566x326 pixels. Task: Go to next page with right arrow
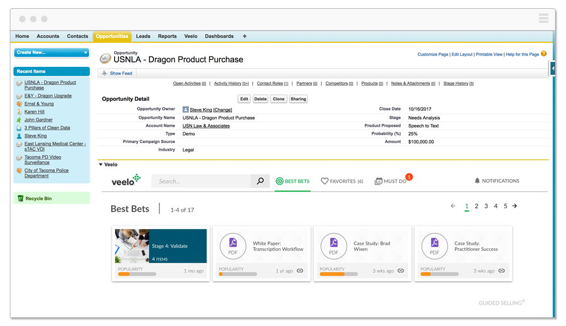(x=514, y=206)
